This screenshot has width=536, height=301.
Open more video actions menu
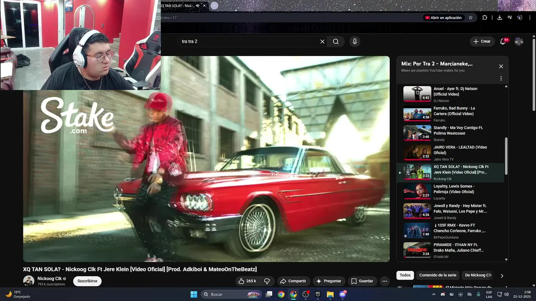[x=384, y=281]
